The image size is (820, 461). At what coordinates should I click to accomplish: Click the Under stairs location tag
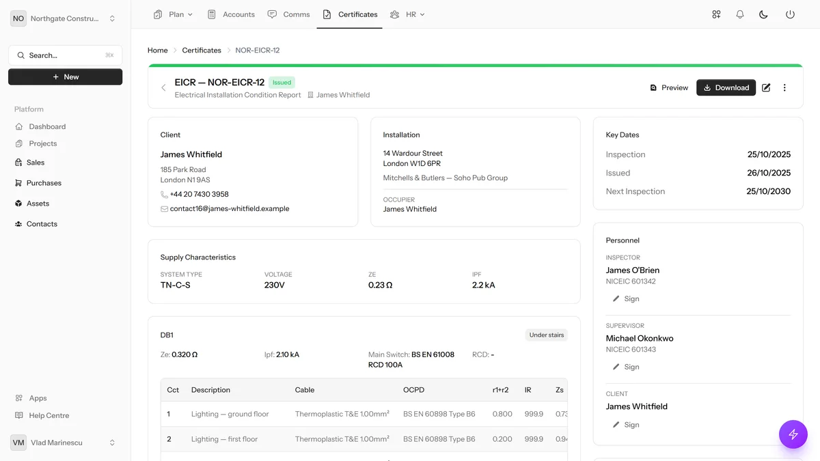[x=547, y=335]
